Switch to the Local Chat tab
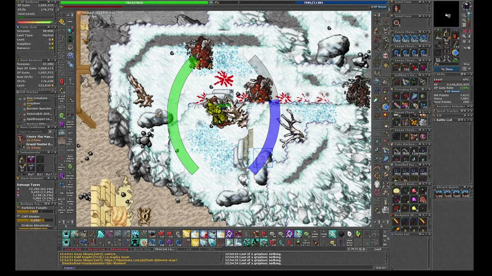This screenshot has width=492, height=276. click(x=73, y=249)
